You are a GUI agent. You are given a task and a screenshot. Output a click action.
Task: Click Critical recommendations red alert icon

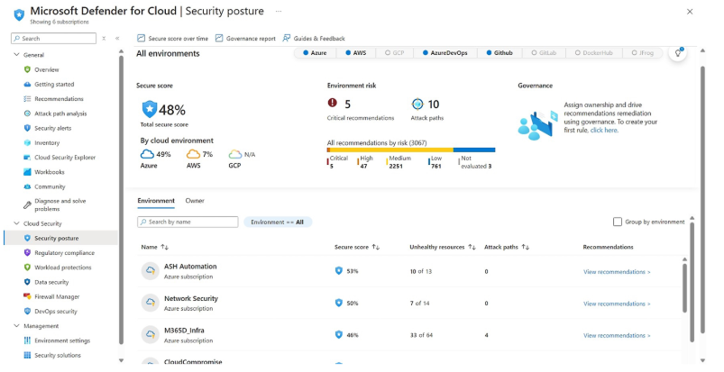pyautogui.click(x=332, y=103)
